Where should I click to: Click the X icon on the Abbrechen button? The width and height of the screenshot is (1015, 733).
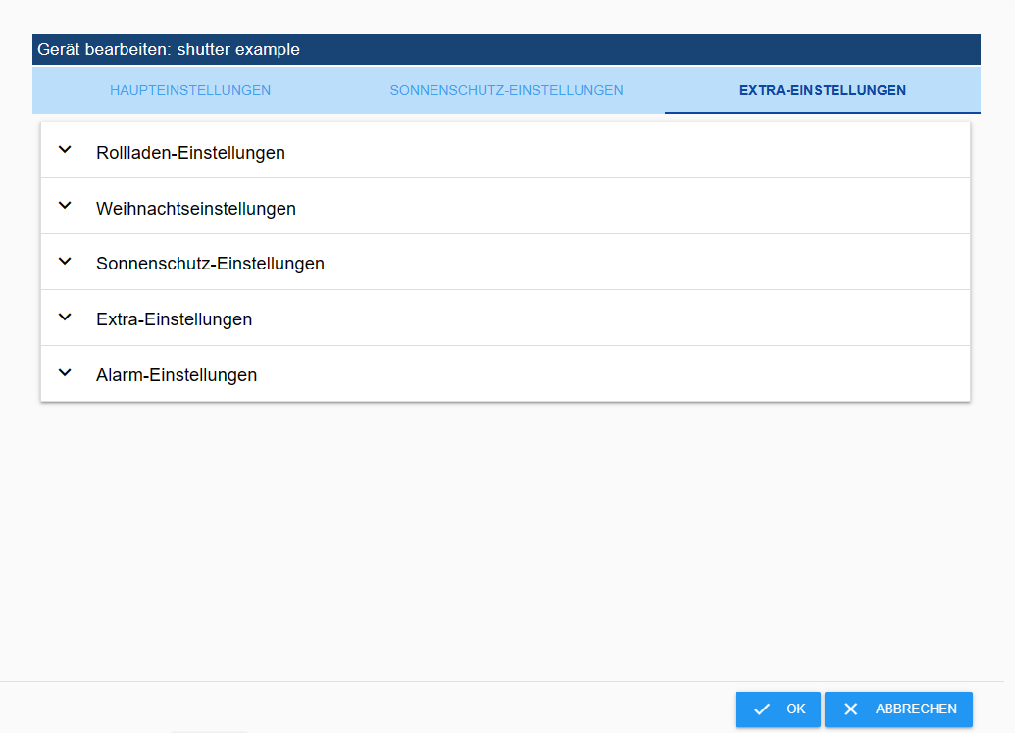[x=850, y=709]
